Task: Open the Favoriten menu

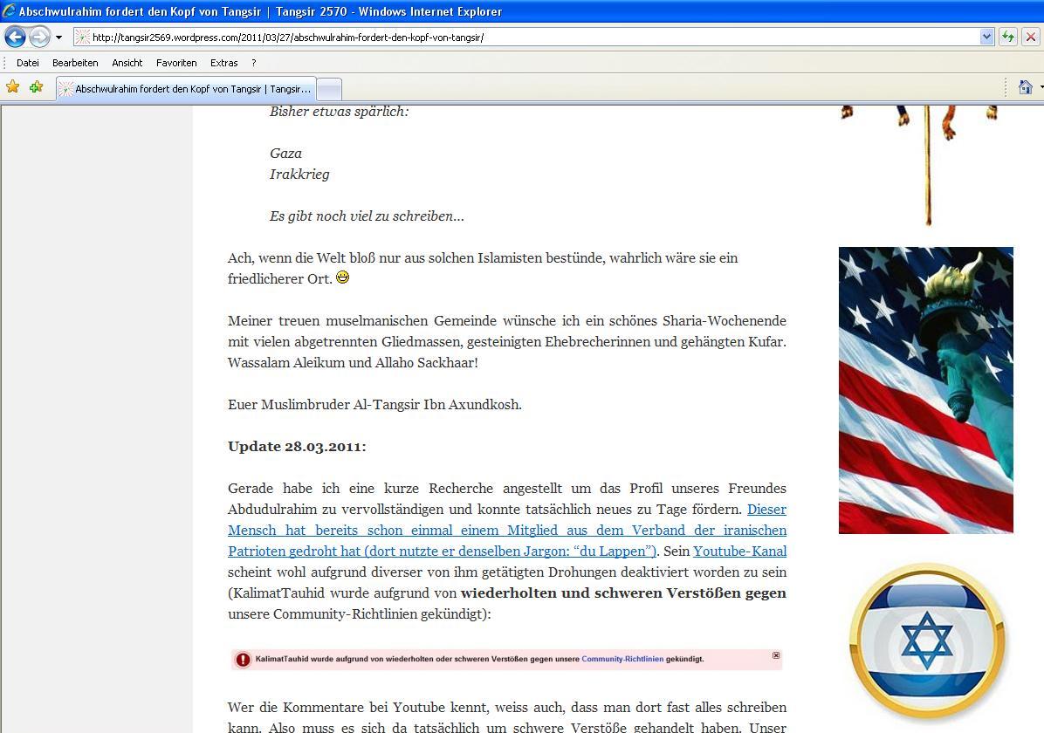Action: coord(176,63)
